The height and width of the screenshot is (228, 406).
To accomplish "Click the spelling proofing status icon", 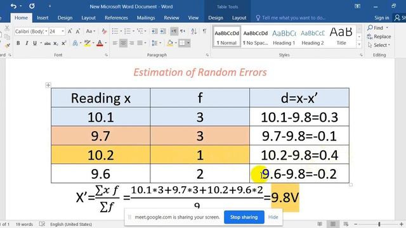I will pyautogui.click(x=42, y=224).
